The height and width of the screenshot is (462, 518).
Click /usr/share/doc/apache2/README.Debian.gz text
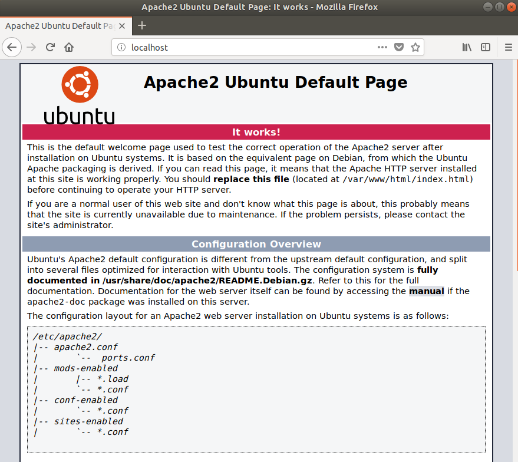207,280
